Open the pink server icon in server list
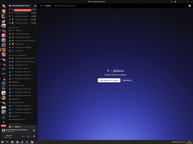This screenshot has height=144, width=193. coord(3,35)
